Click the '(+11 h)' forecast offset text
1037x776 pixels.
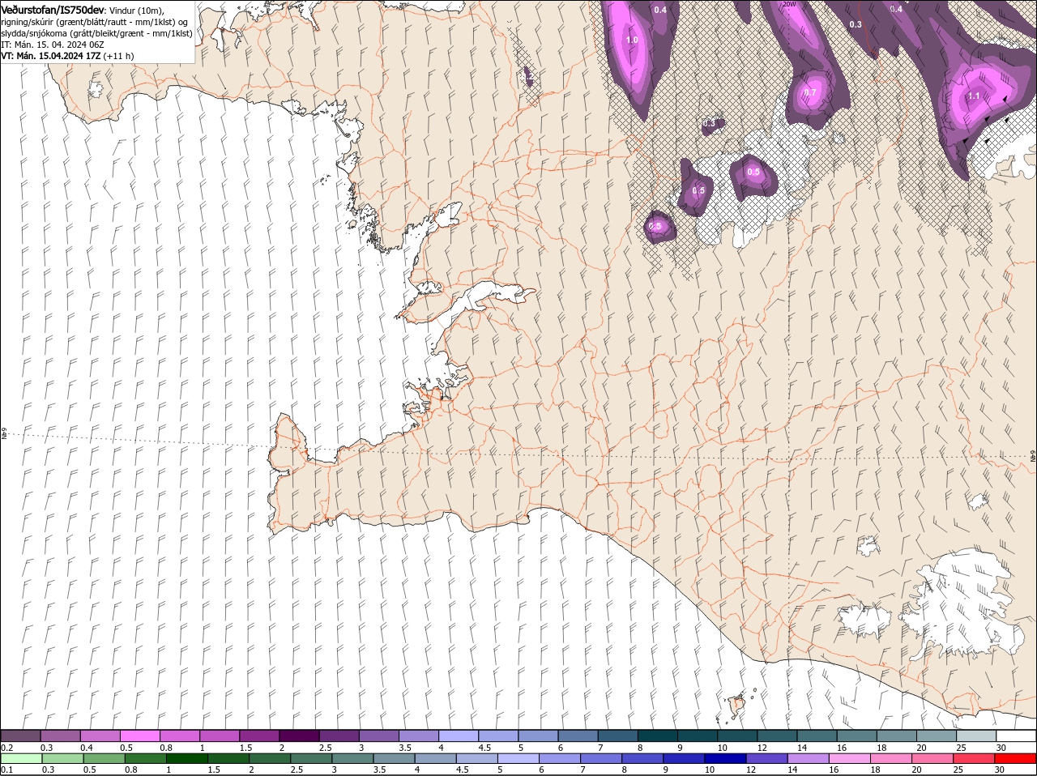[119, 56]
